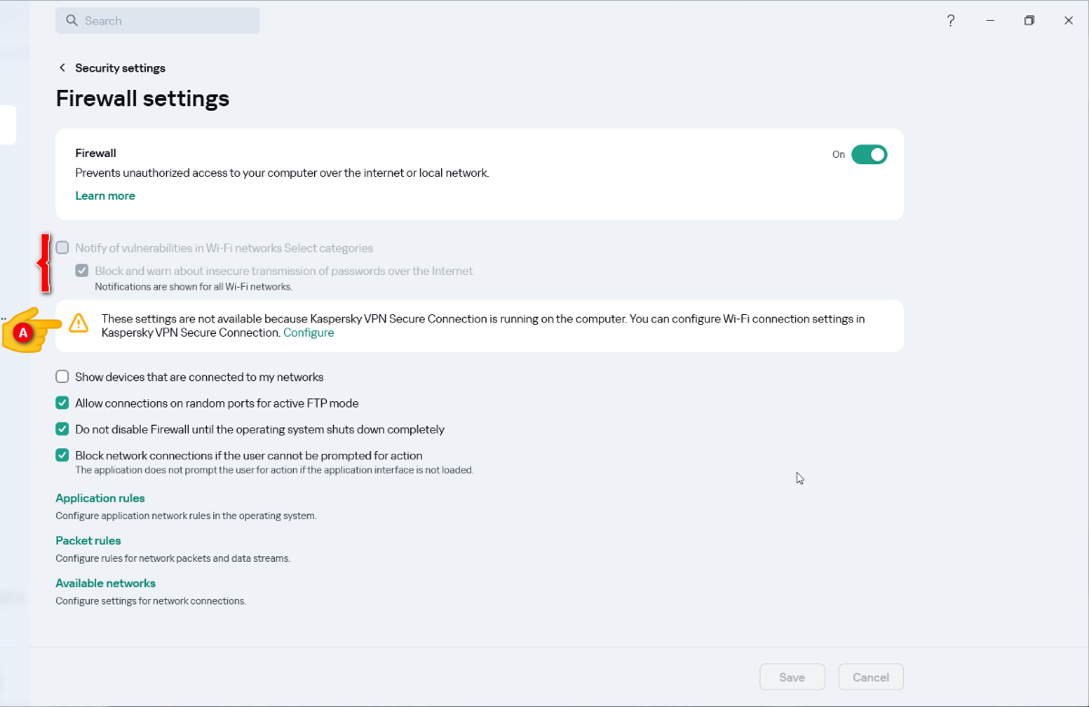Viewport: 1089px width, 707px height.
Task: Click the Cancel button
Action: click(870, 677)
